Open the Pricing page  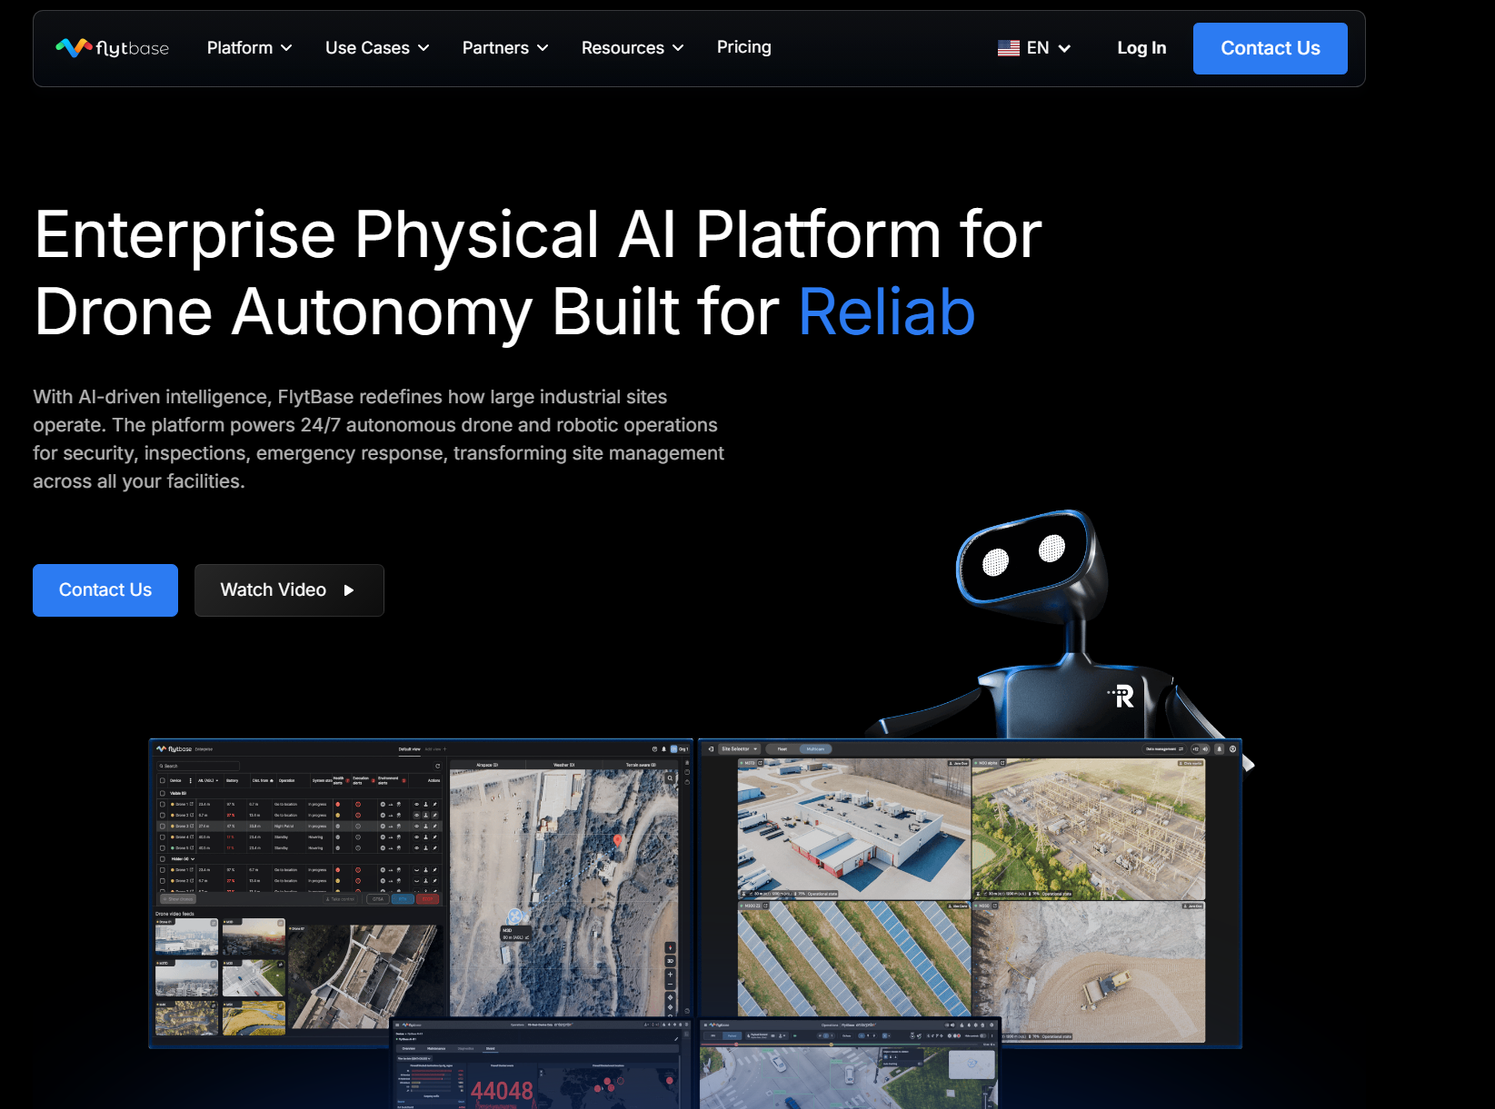pyautogui.click(x=743, y=47)
